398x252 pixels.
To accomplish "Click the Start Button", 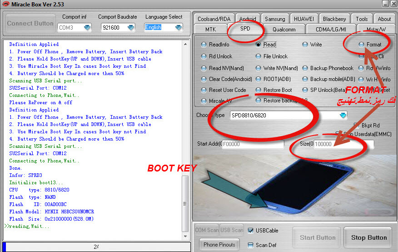I will (318, 238).
